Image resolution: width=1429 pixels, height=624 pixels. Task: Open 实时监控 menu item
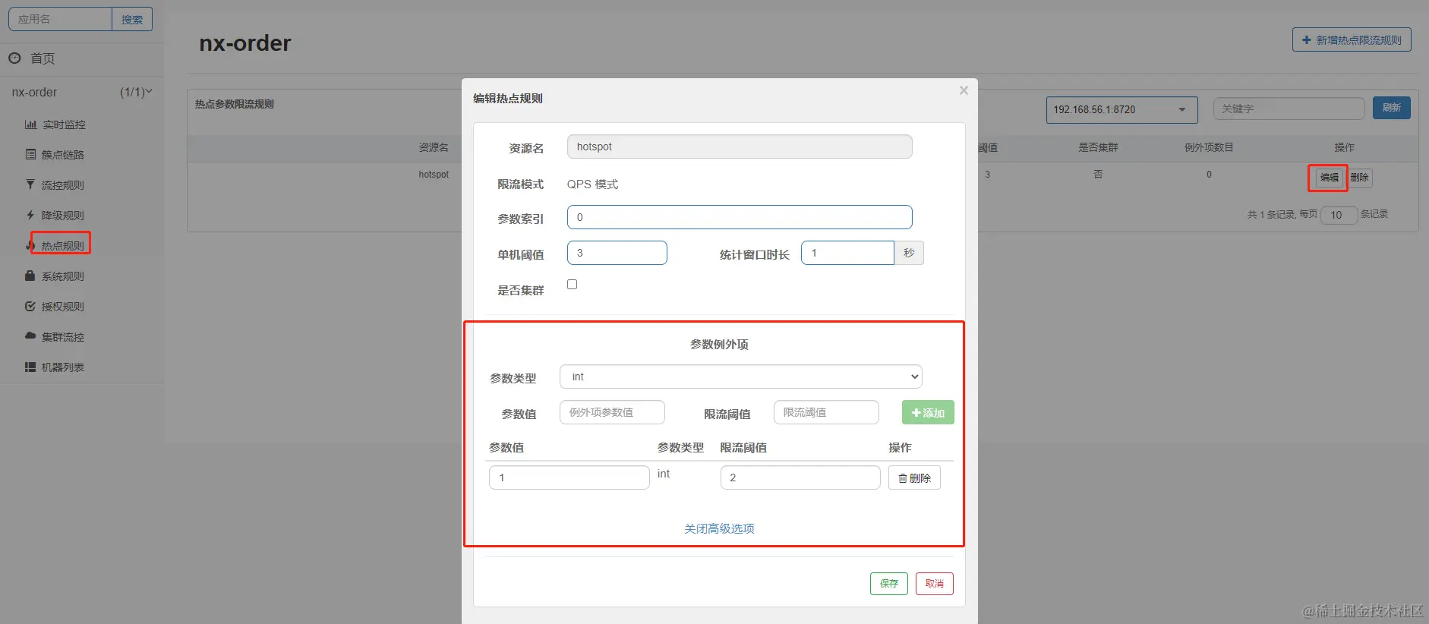pos(64,124)
